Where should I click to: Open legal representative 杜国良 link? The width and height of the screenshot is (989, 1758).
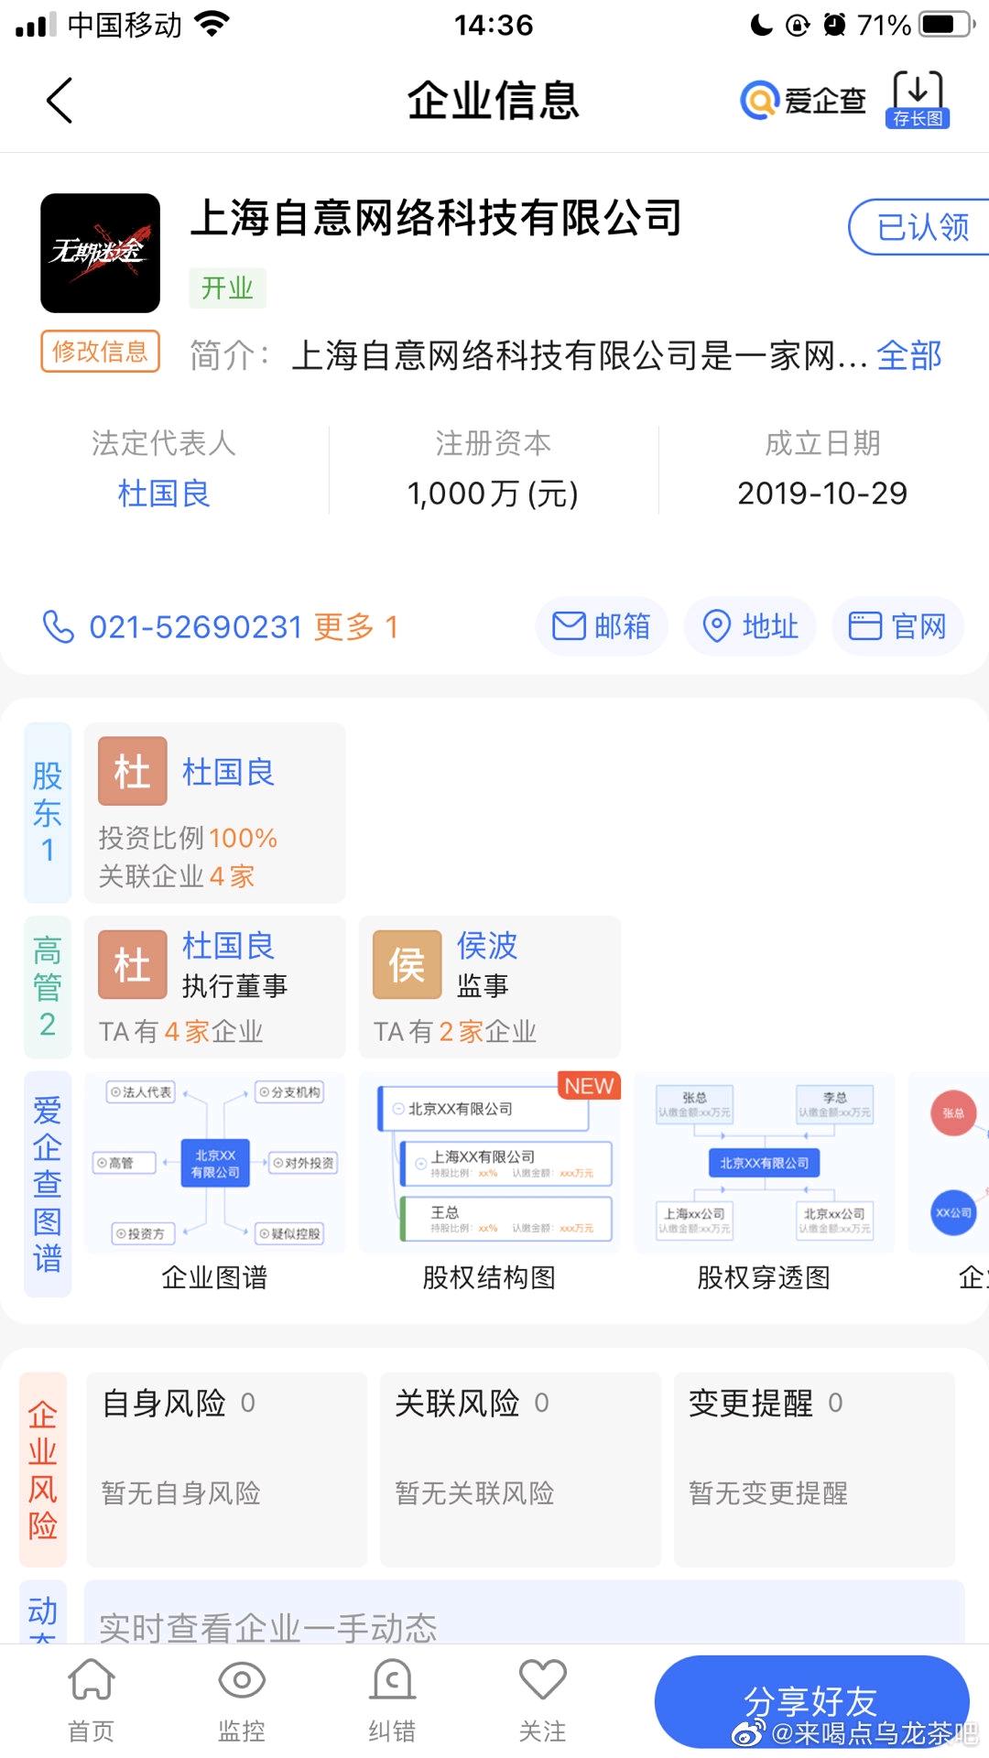coord(164,494)
